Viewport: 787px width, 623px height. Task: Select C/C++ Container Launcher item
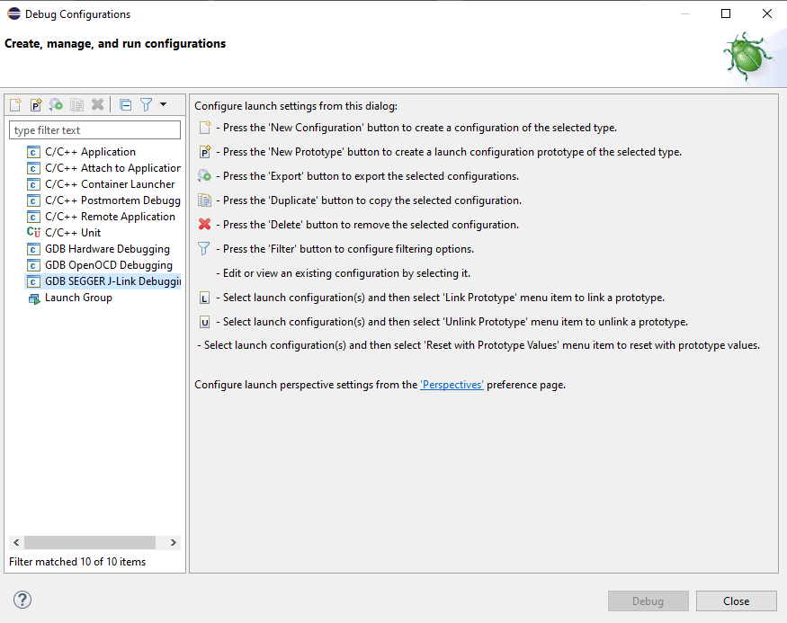(x=110, y=184)
